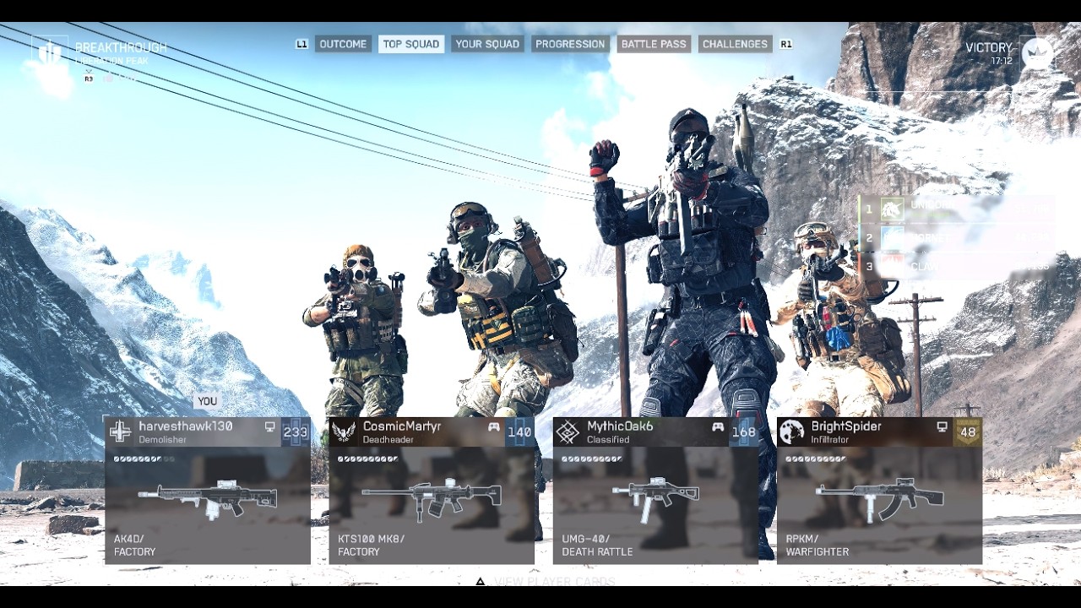Click the BREAKTHROUGH mode title
Image resolution: width=1081 pixels, height=608 pixels.
[x=121, y=47]
